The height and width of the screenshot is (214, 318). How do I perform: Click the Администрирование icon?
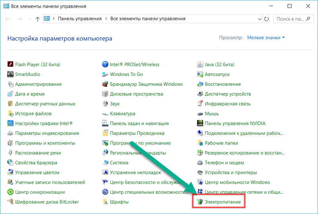(10, 84)
